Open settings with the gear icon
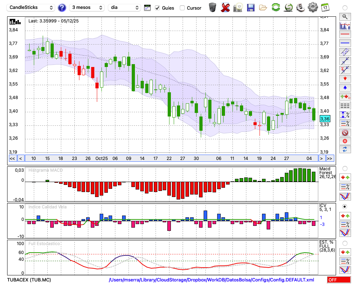356x285 pixels. tap(313, 7)
